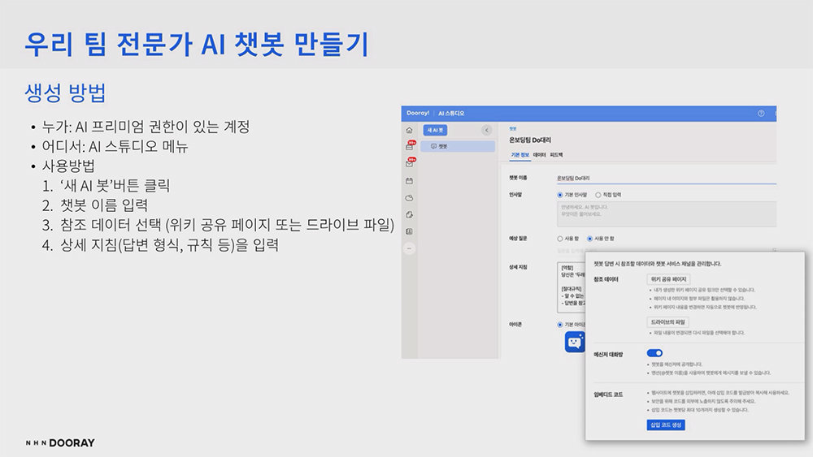The image size is (813, 457).
Task: Open the calendar icon in the sidebar
Action: pos(409,181)
